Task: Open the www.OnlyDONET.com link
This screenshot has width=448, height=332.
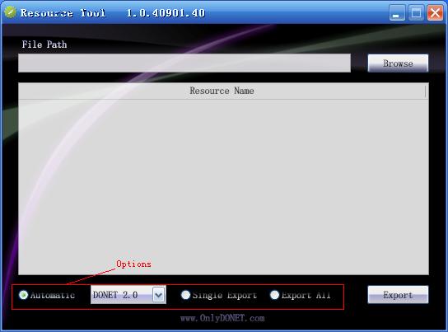Action: tap(222, 318)
